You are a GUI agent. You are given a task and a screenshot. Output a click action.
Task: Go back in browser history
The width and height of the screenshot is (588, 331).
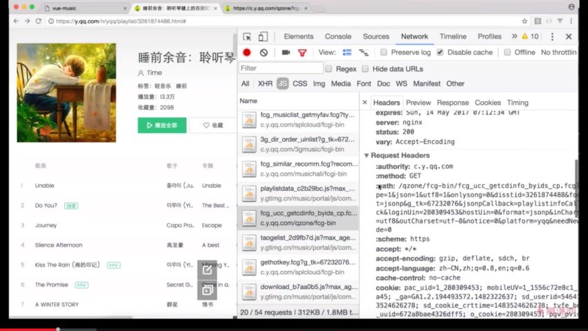[16, 21]
